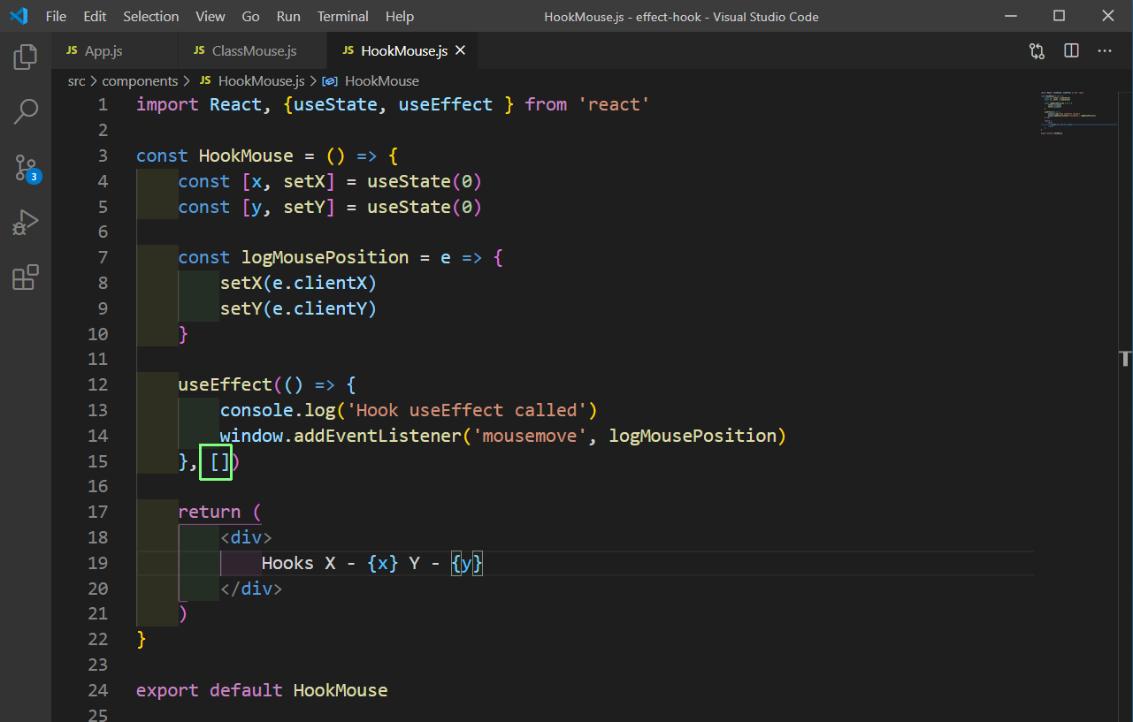Open the Explorer view in activity bar

coord(26,57)
